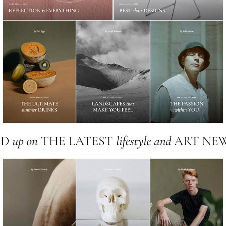Click the author byline on the passion card

click(x=187, y=31)
